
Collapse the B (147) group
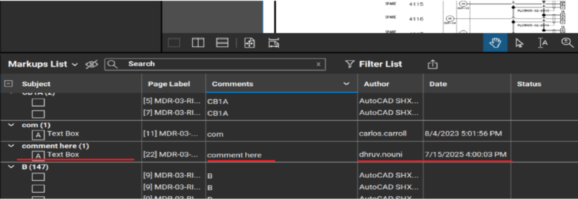point(10,167)
